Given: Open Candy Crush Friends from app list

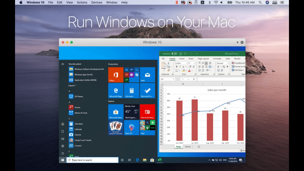Looking at the screenshot, I should click(x=80, y=140).
